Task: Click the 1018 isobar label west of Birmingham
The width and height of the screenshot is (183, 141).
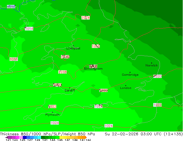Action: (x=63, y=72)
